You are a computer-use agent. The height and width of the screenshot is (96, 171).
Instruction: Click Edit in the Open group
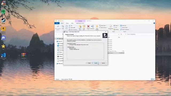point(115,27)
